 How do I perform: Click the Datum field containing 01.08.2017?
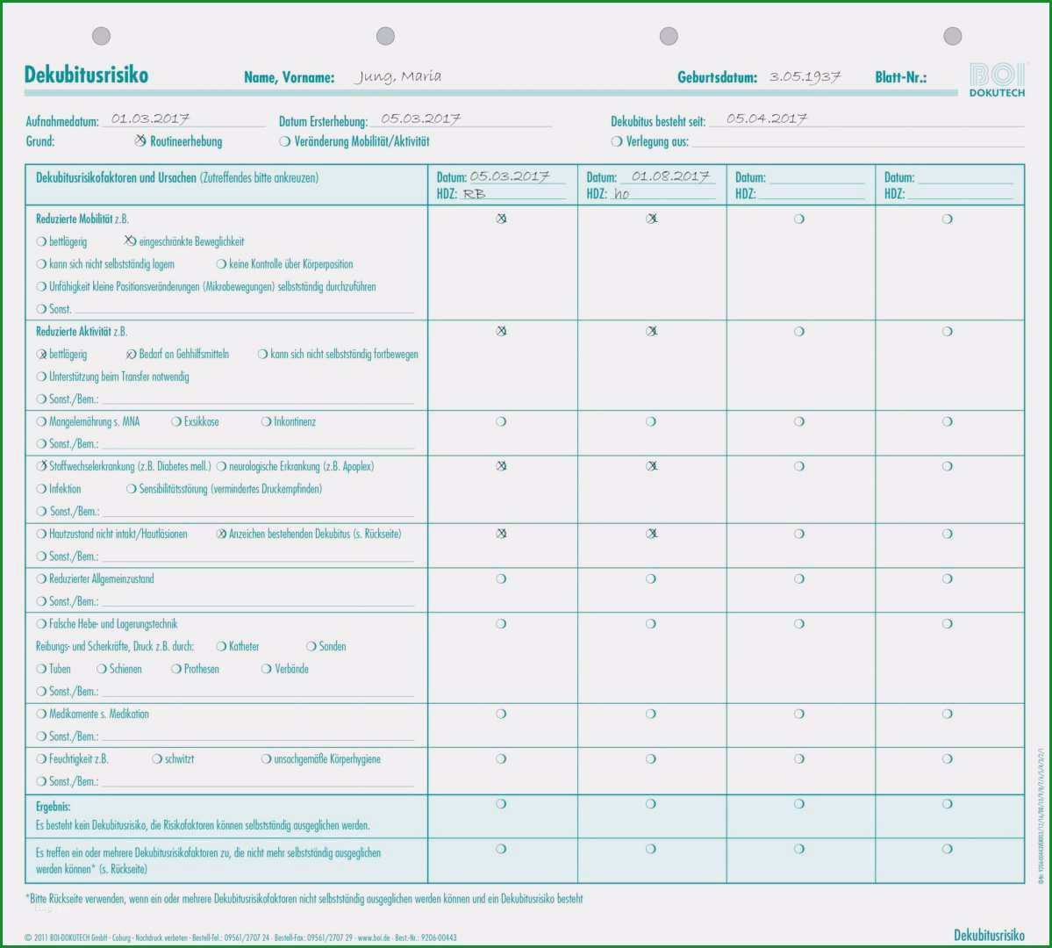(667, 176)
